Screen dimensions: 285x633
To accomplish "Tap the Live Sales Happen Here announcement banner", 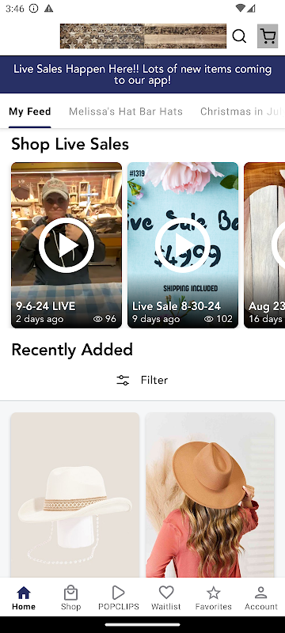I will [x=142, y=74].
